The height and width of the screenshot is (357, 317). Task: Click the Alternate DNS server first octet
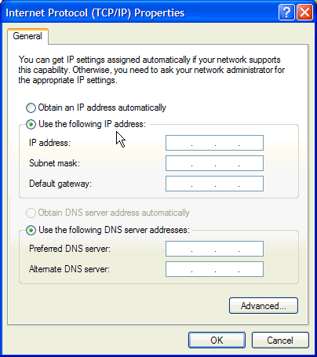[179, 269]
